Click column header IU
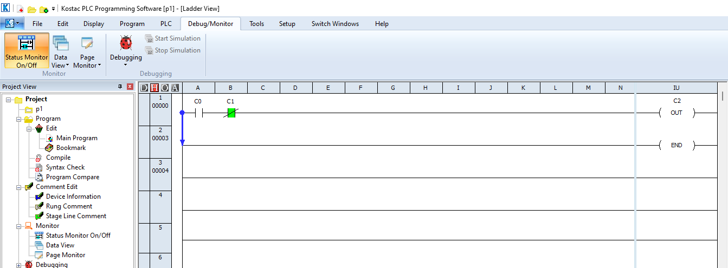The height and width of the screenshot is (268, 728). pos(676,88)
